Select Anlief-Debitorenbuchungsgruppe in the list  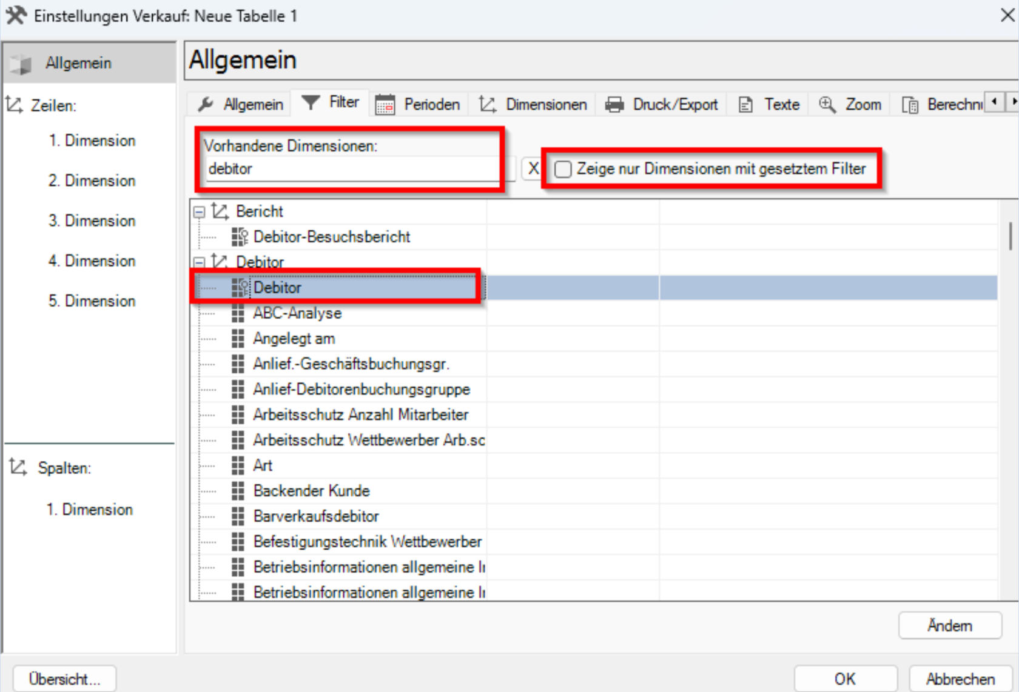362,389
